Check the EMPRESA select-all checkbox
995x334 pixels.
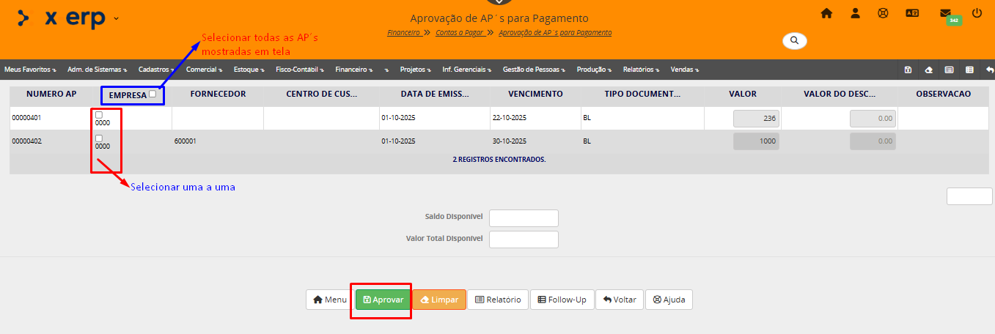click(x=152, y=94)
